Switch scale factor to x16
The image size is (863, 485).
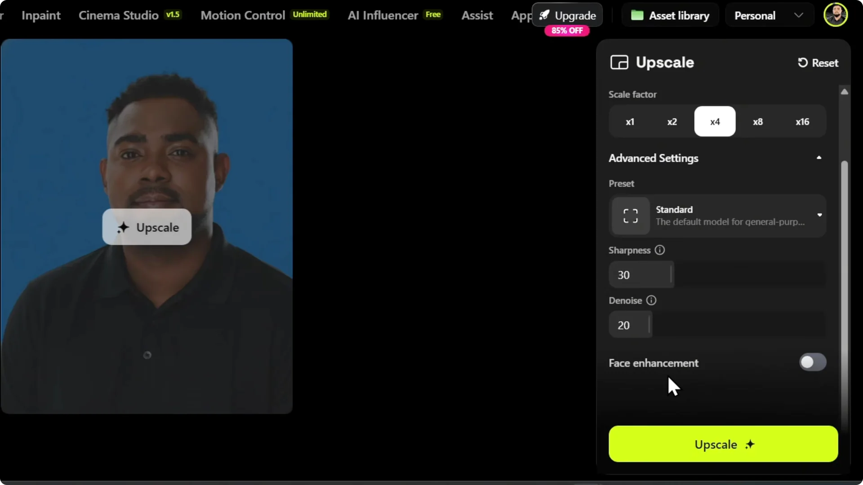point(802,121)
